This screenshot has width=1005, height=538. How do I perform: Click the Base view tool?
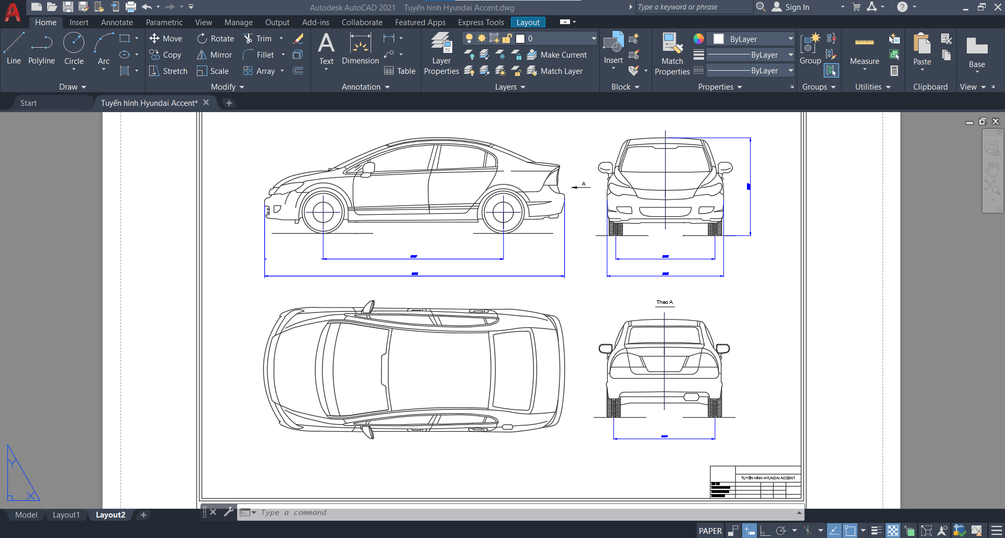click(x=977, y=52)
